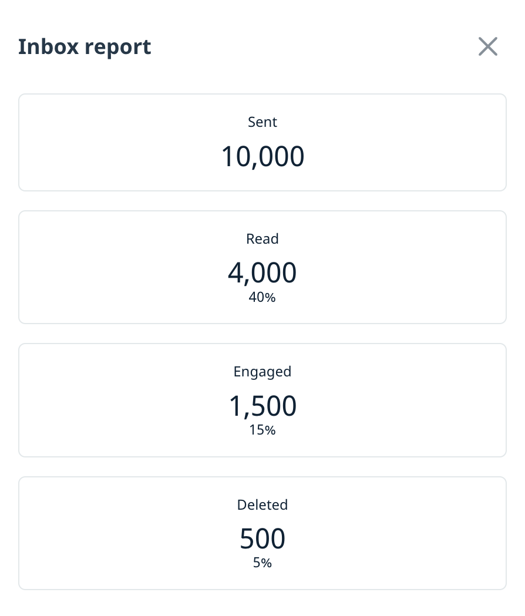This screenshot has width=525, height=616.
Task: Click the Deleted label
Action: point(262,504)
